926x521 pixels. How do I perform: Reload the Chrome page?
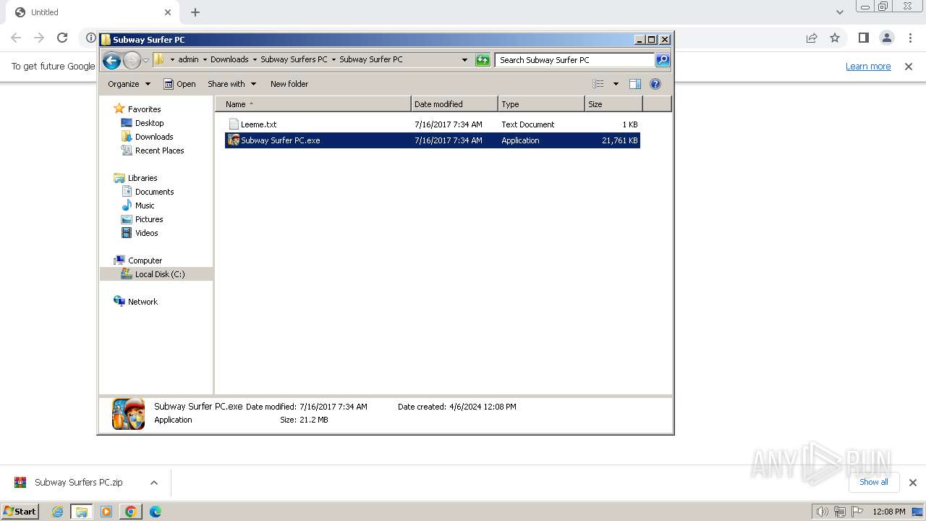coord(62,38)
